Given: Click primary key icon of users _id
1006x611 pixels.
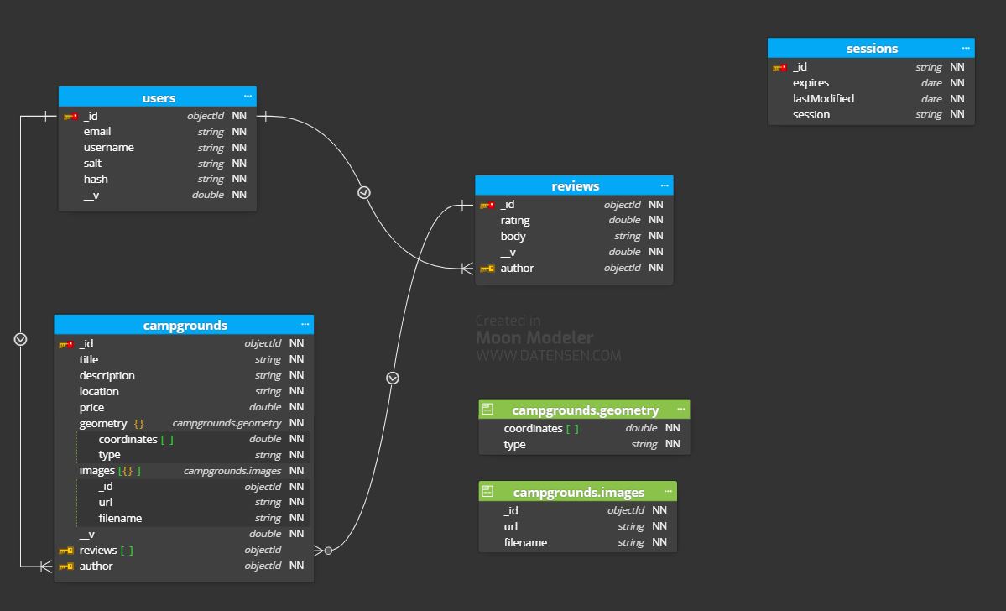Looking at the screenshot, I should (x=71, y=116).
